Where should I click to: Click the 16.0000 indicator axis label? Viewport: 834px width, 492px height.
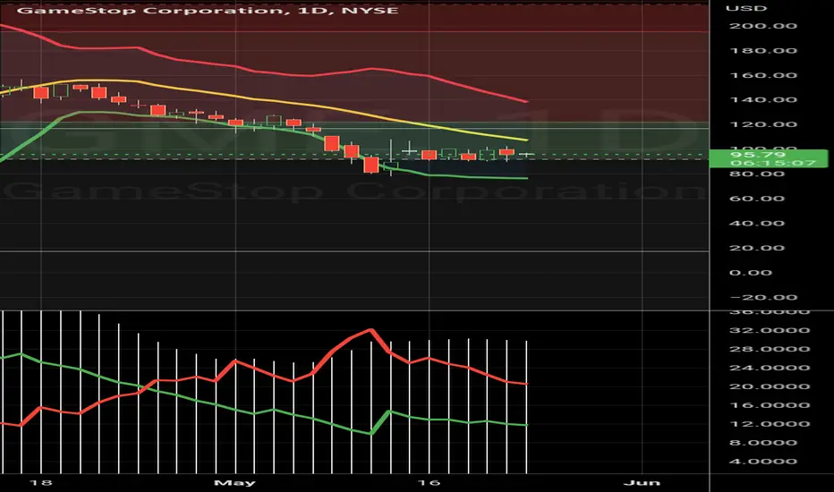coord(769,405)
